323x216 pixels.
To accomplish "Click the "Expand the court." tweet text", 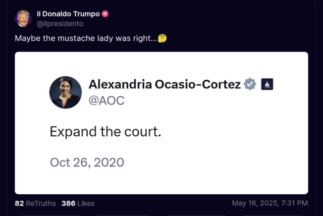I will pyautogui.click(x=105, y=132).
